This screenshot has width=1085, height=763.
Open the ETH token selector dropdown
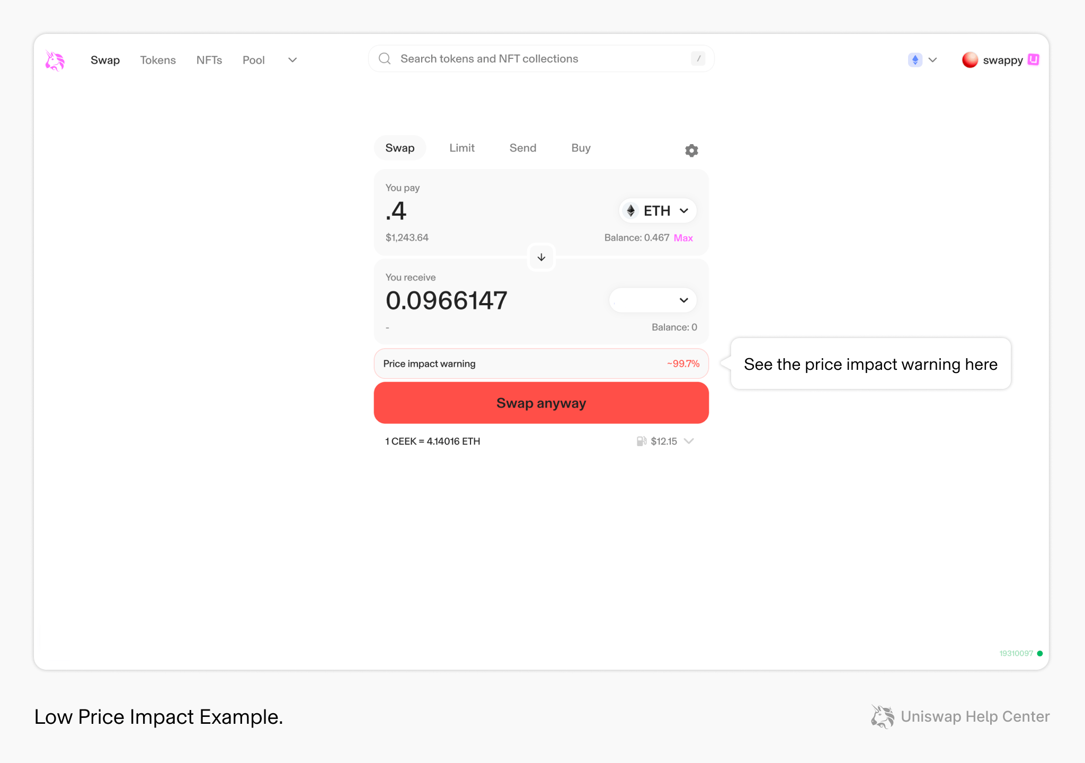click(x=657, y=210)
